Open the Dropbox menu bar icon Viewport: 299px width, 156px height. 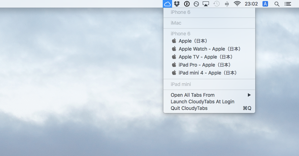point(177,4)
